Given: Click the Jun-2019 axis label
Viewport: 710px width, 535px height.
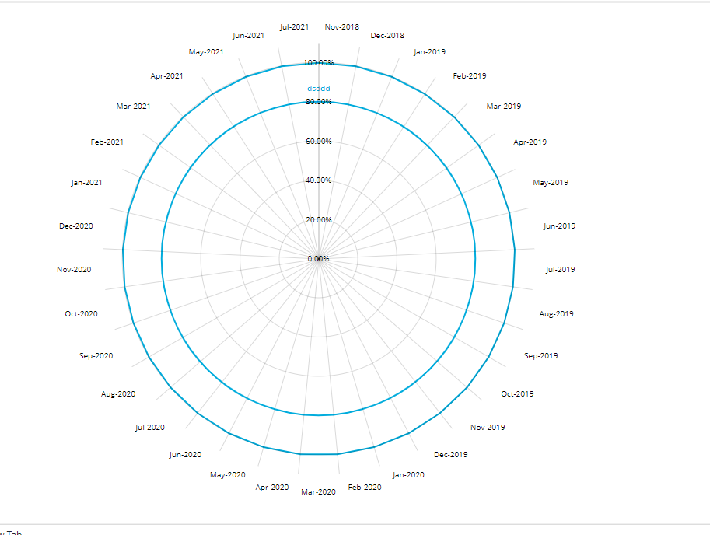Looking at the screenshot, I should point(559,226).
